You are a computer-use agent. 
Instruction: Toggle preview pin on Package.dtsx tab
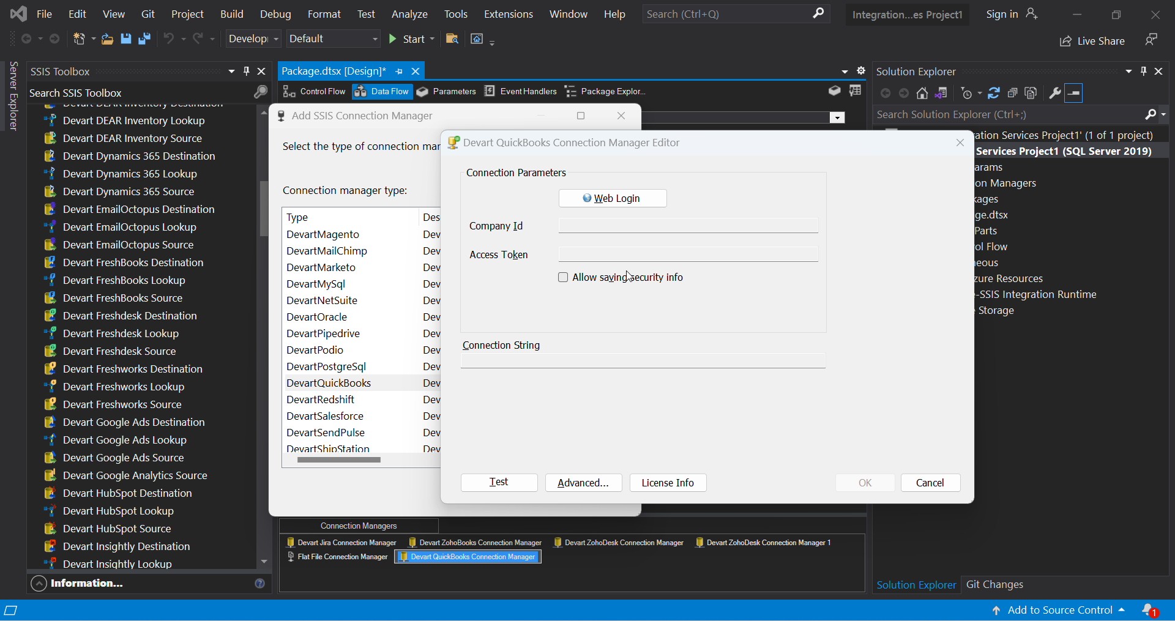pyautogui.click(x=399, y=71)
